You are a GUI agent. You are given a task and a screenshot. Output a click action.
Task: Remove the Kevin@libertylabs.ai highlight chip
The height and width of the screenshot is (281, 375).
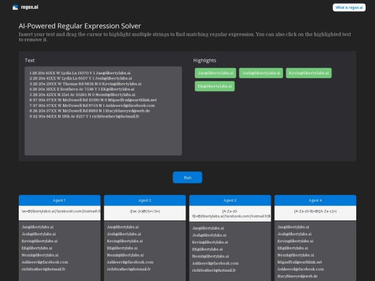tap(308, 73)
